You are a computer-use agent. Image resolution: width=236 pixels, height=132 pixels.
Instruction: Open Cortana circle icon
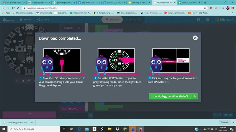(x=64, y=129)
